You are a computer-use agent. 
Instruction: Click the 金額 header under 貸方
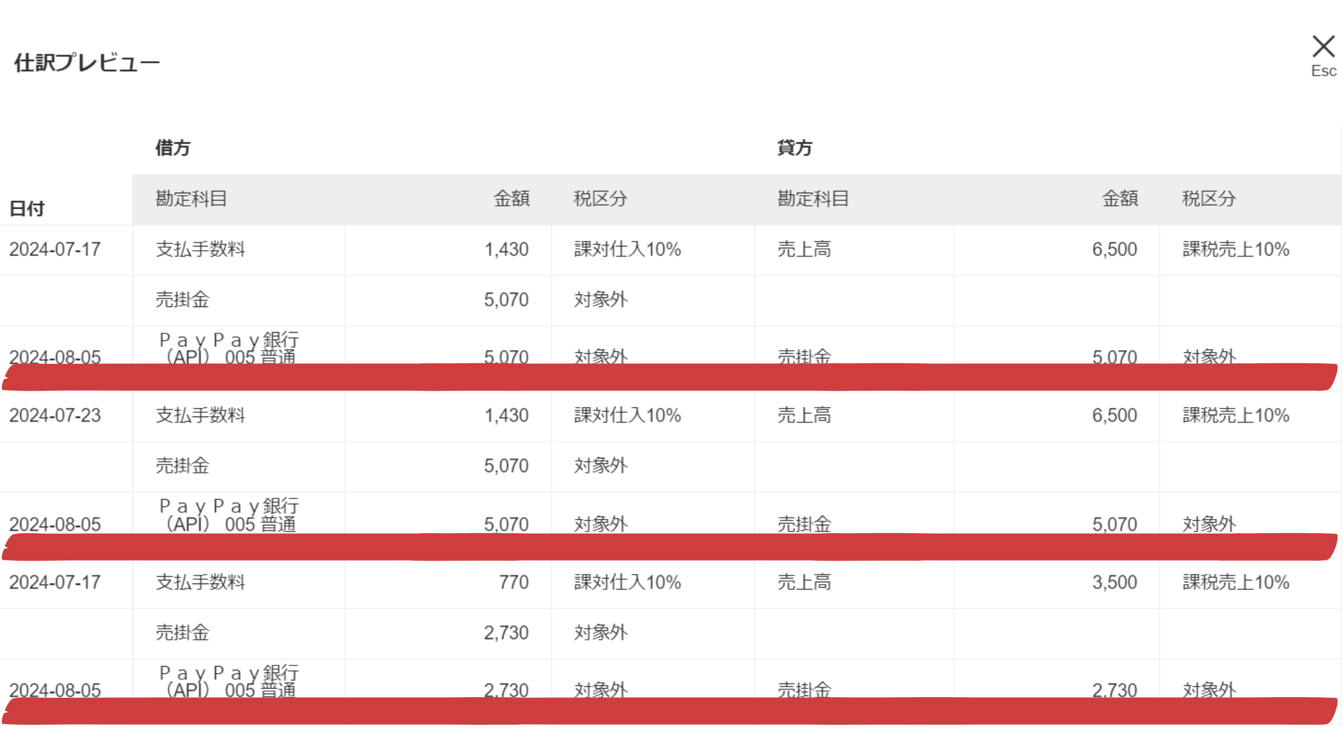(x=1120, y=199)
